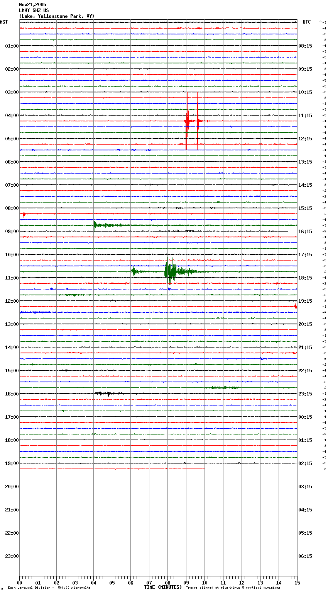Click the "21:00" MST time label
The width and height of the screenshot is (328, 593).
[12, 510]
